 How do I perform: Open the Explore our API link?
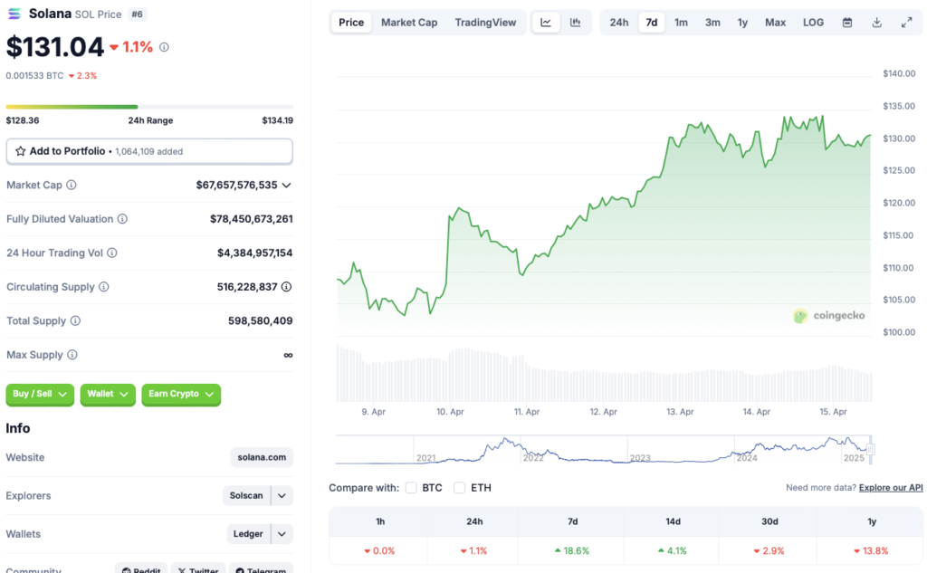(891, 488)
